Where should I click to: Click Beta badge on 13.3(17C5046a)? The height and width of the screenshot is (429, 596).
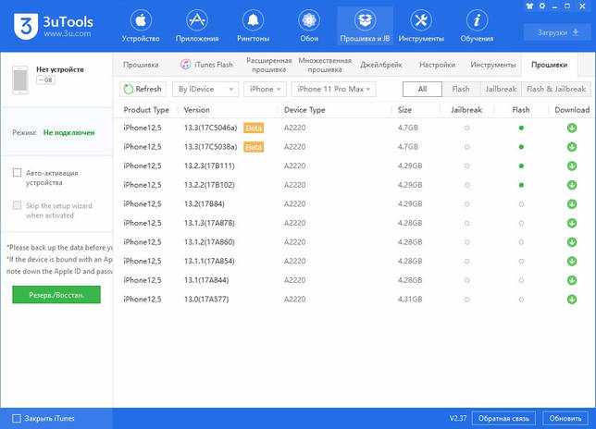click(254, 128)
